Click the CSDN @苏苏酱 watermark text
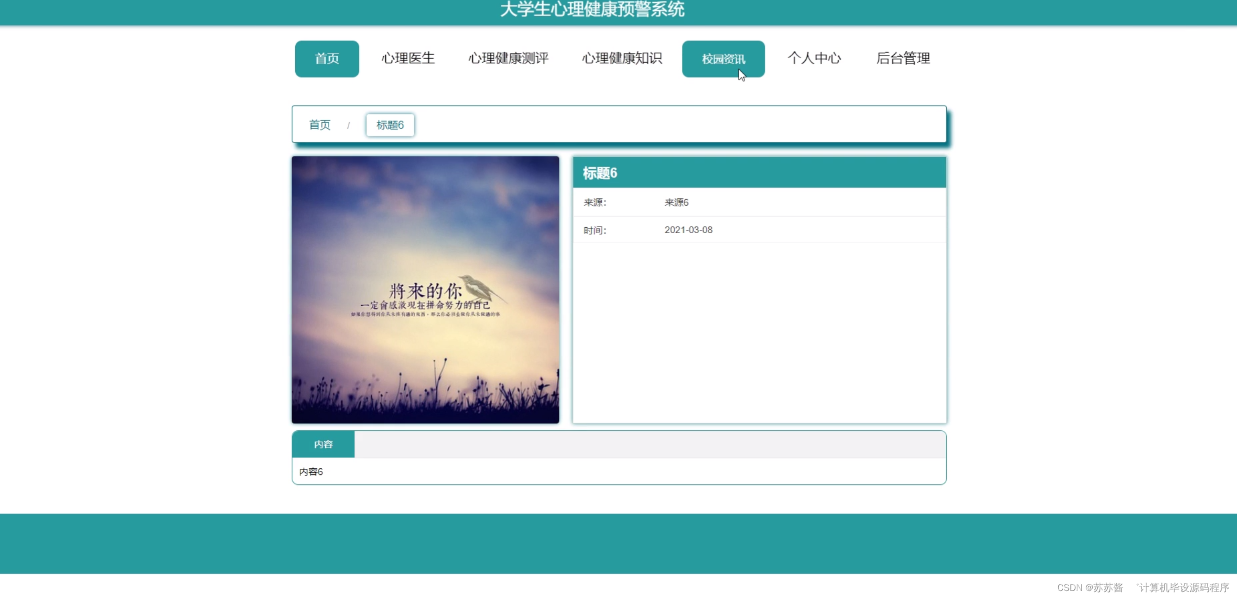1237x597 pixels. 1089,587
